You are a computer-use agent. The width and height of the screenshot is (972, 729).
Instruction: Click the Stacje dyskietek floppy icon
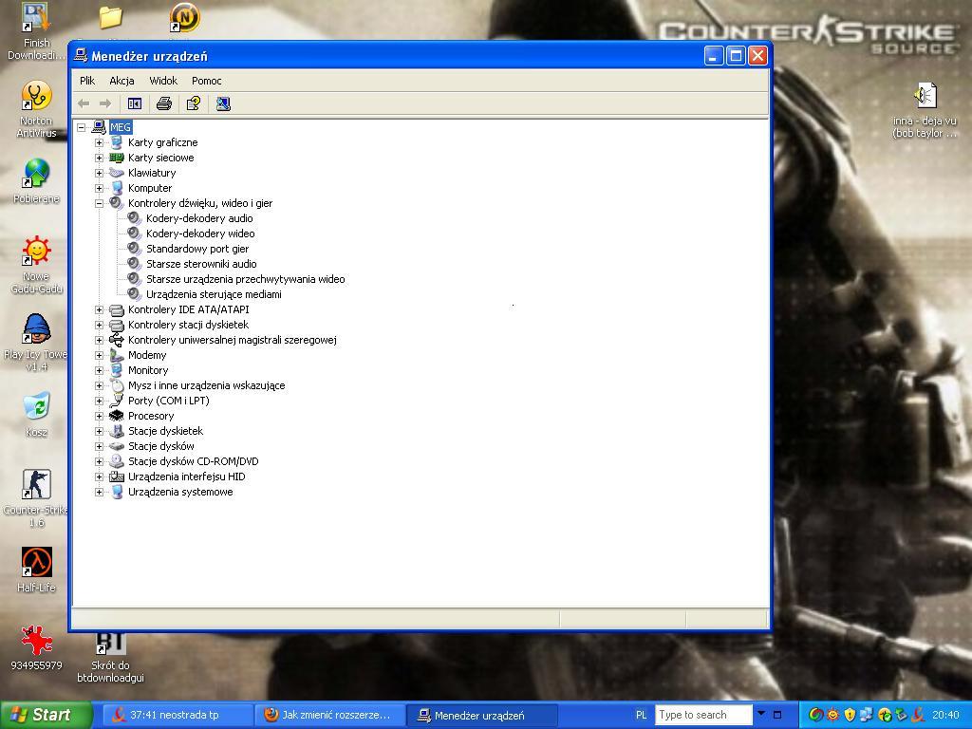click(x=117, y=431)
